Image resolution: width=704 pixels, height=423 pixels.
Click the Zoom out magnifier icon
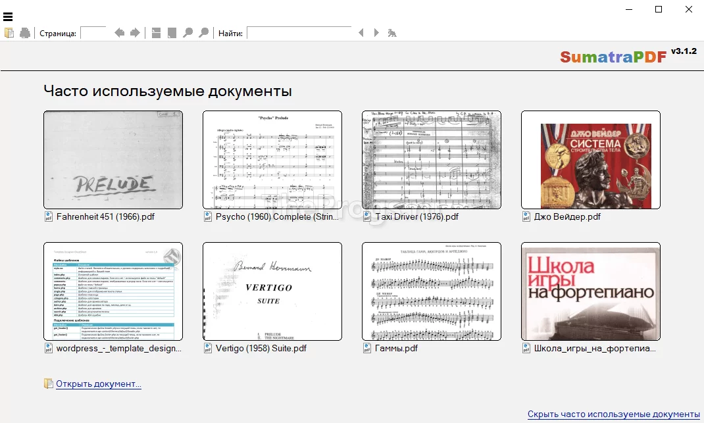tap(188, 33)
